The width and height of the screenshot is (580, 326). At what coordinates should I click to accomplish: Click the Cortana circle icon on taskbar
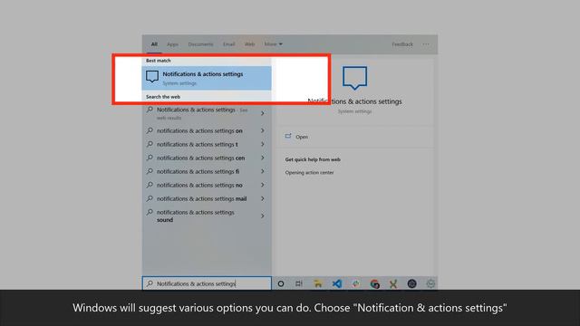coord(281,283)
